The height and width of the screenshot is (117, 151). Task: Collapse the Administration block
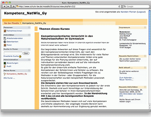(29, 60)
